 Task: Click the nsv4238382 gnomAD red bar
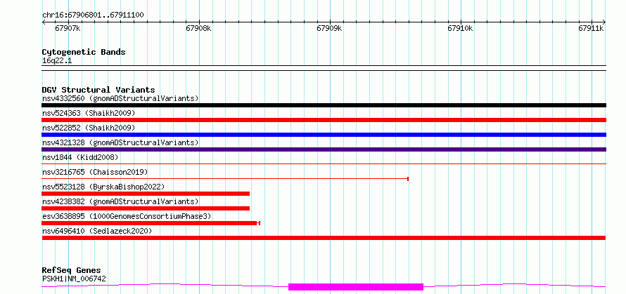(146, 208)
